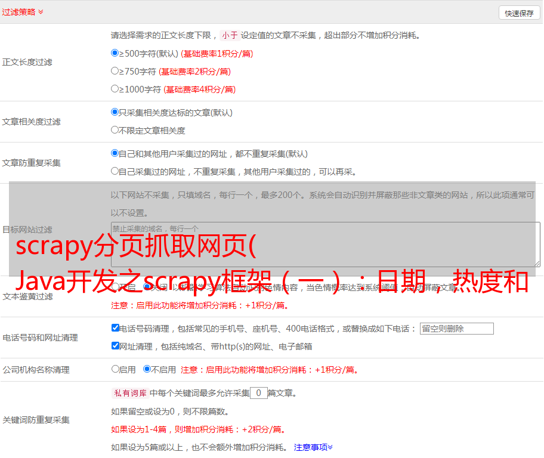
Task: Click the 基础费率1积分/篇 red text
Action: (217, 54)
